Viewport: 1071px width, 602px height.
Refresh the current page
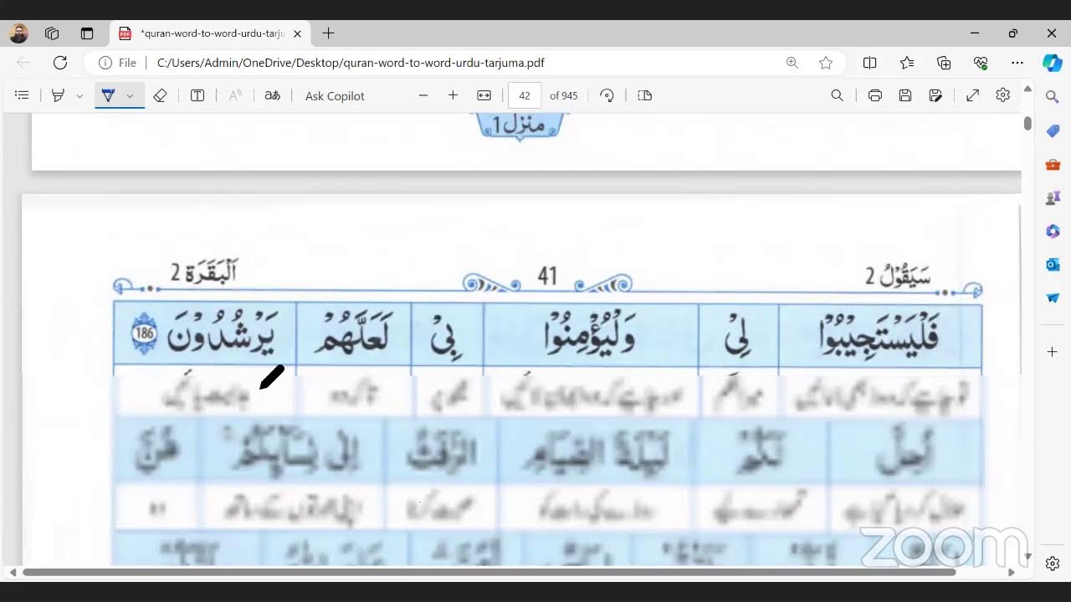point(60,63)
